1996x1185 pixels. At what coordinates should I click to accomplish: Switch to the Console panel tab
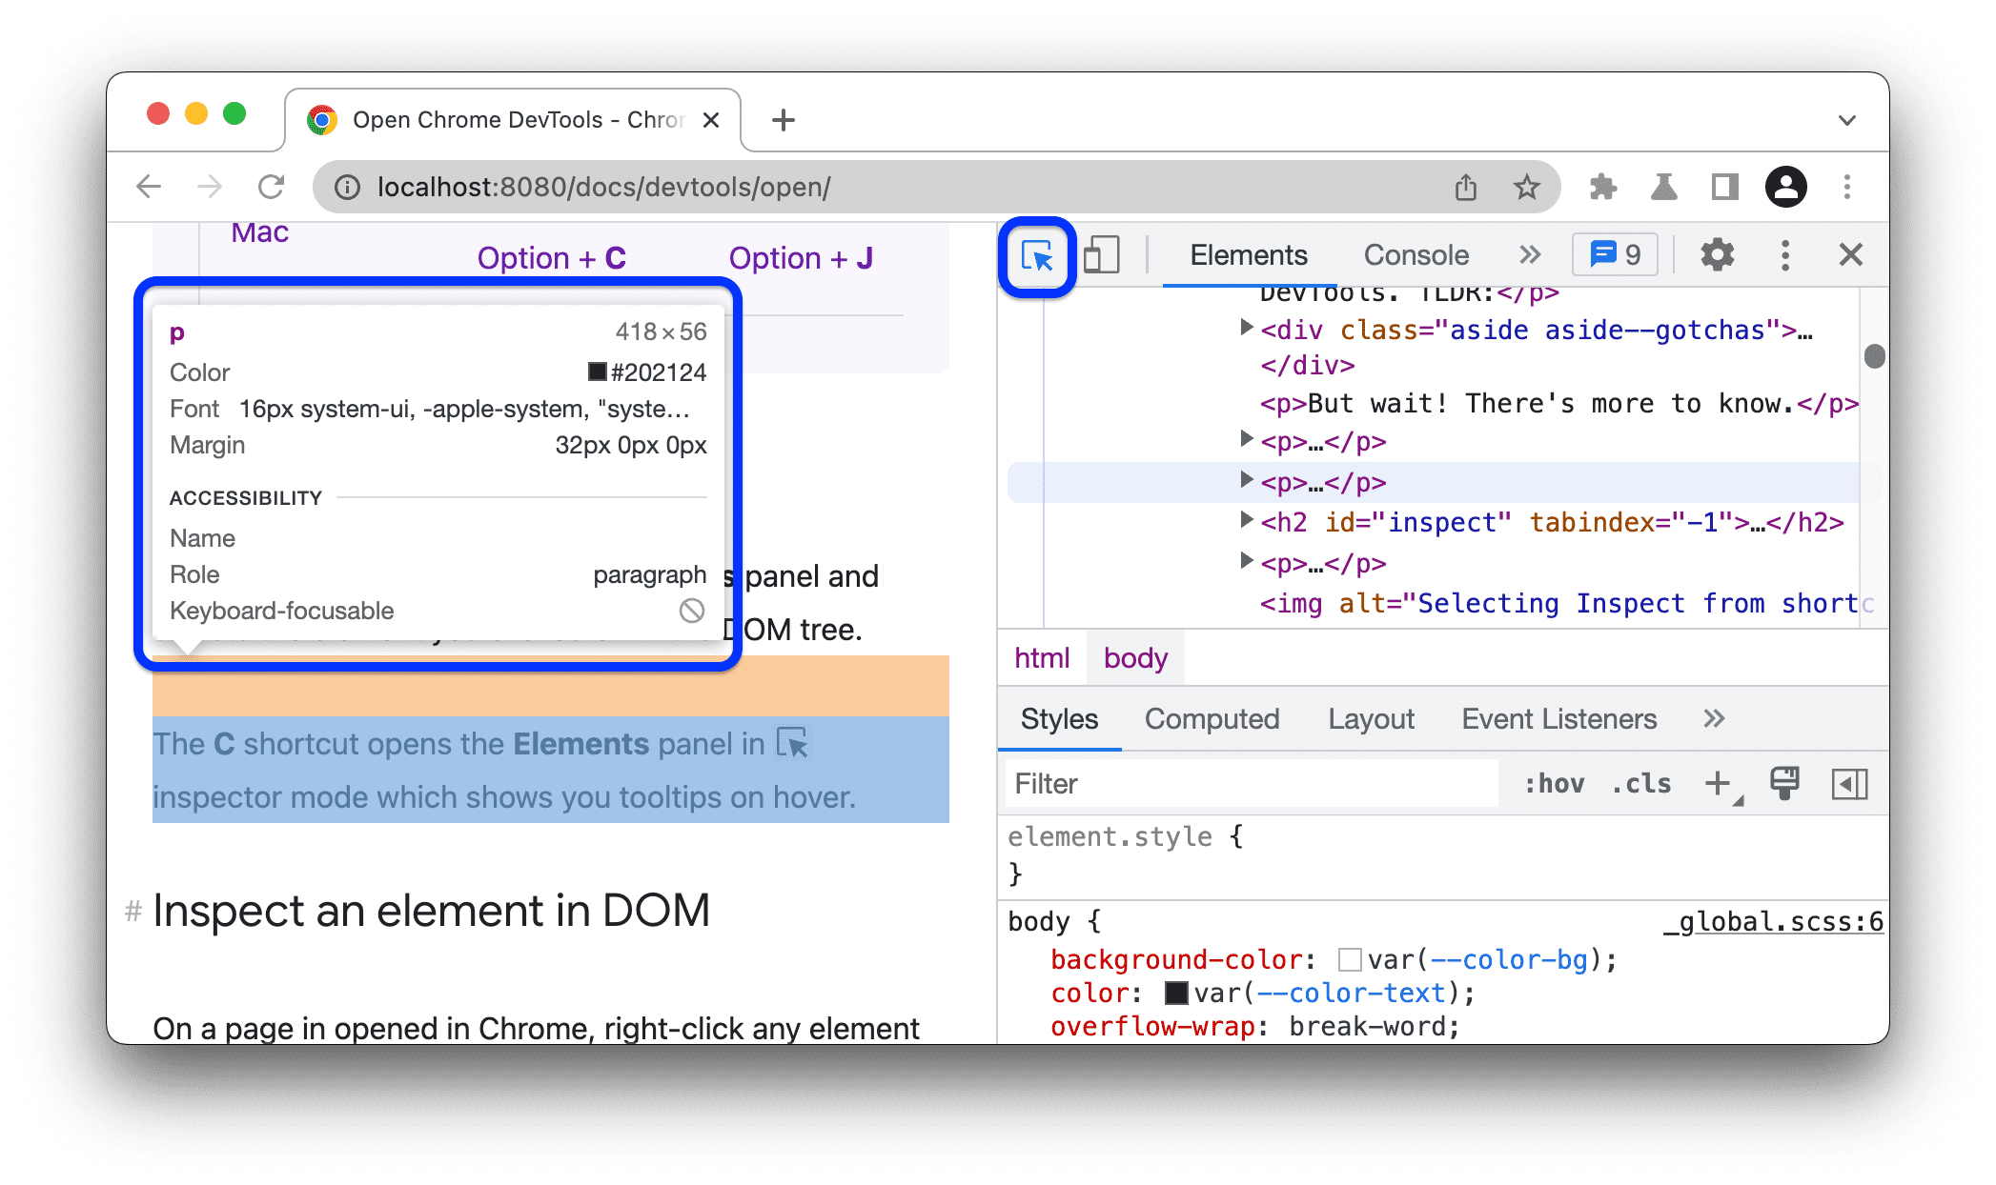[x=1416, y=254]
